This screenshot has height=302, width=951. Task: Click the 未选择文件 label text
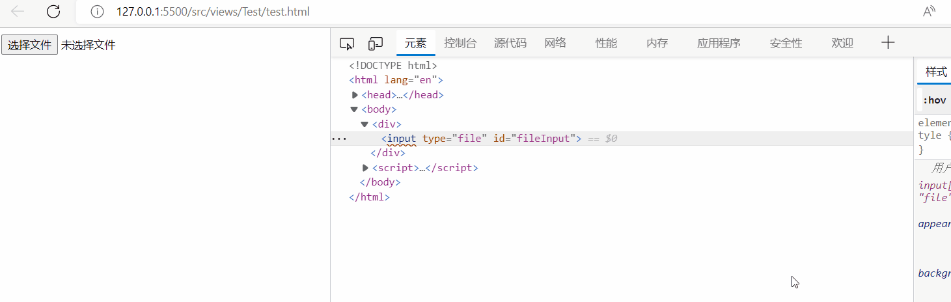coord(89,45)
